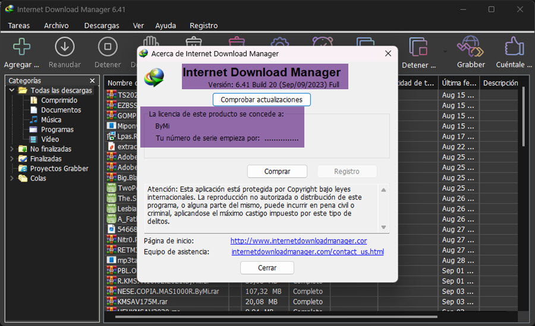Click the 107,32 MB size cell
This screenshot has width=535, height=326.
263,291
